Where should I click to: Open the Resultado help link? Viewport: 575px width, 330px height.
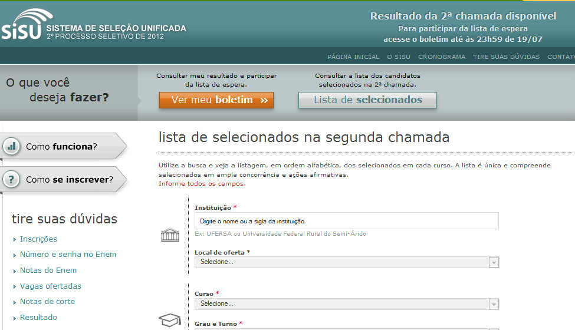click(x=38, y=317)
